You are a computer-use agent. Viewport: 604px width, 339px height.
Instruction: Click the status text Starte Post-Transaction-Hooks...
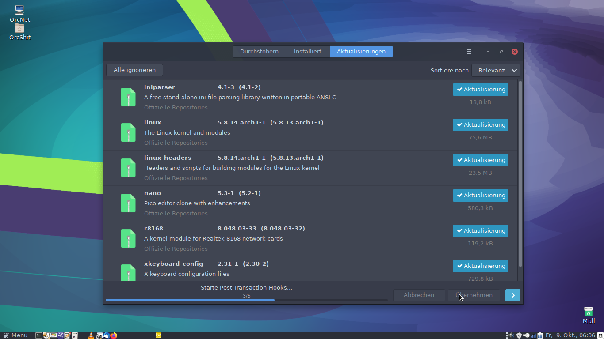point(246,288)
